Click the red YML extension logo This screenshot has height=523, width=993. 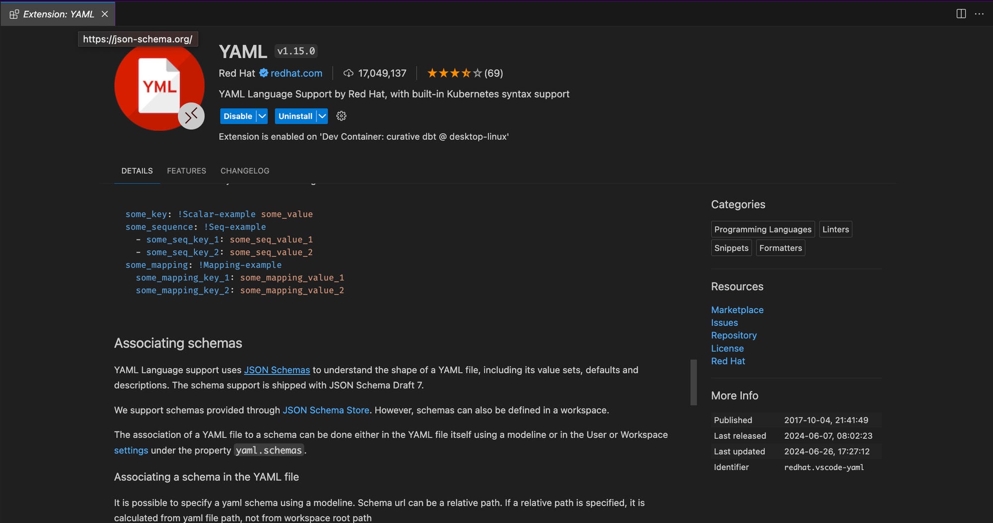tap(159, 87)
